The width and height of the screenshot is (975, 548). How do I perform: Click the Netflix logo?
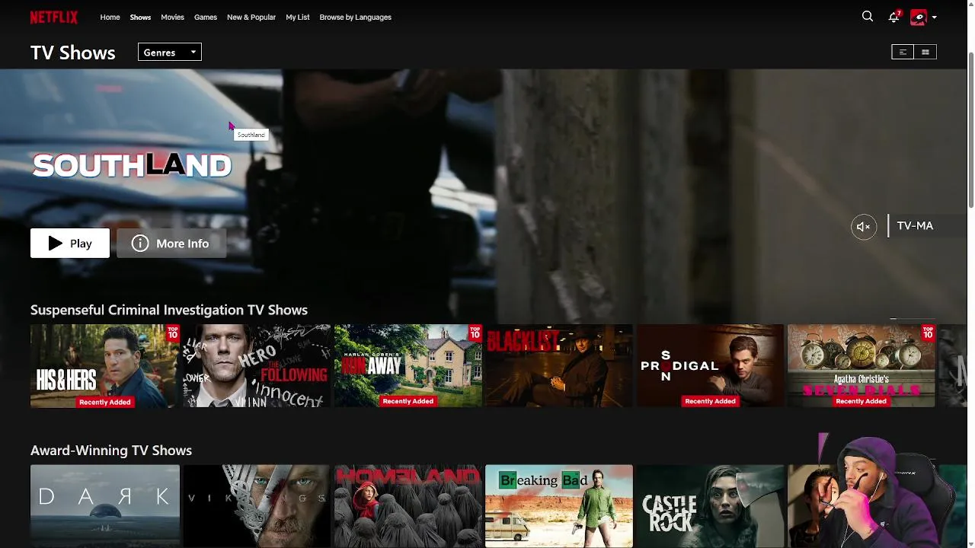(x=54, y=17)
